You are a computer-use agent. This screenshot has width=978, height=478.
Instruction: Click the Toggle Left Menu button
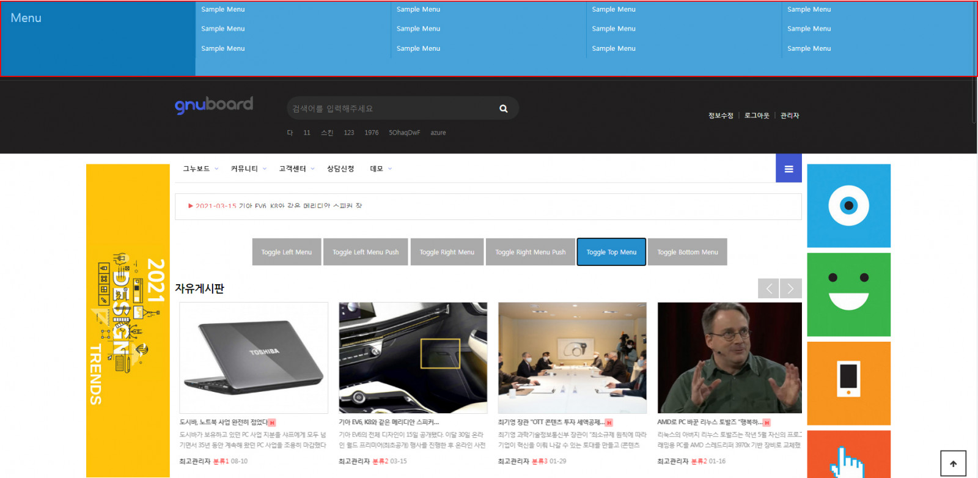[x=287, y=252]
